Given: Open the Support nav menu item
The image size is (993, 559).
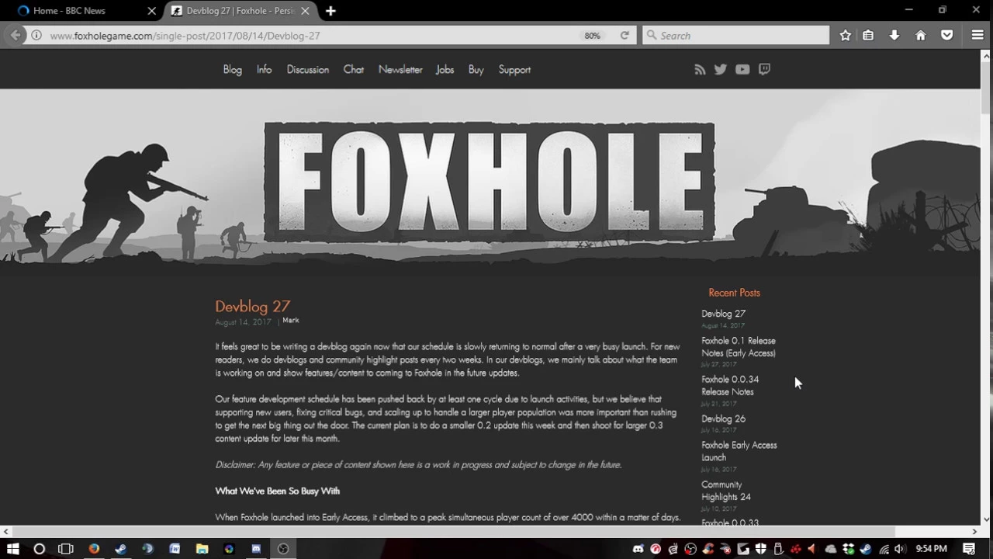Looking at the screenshot, I should 514,70.
